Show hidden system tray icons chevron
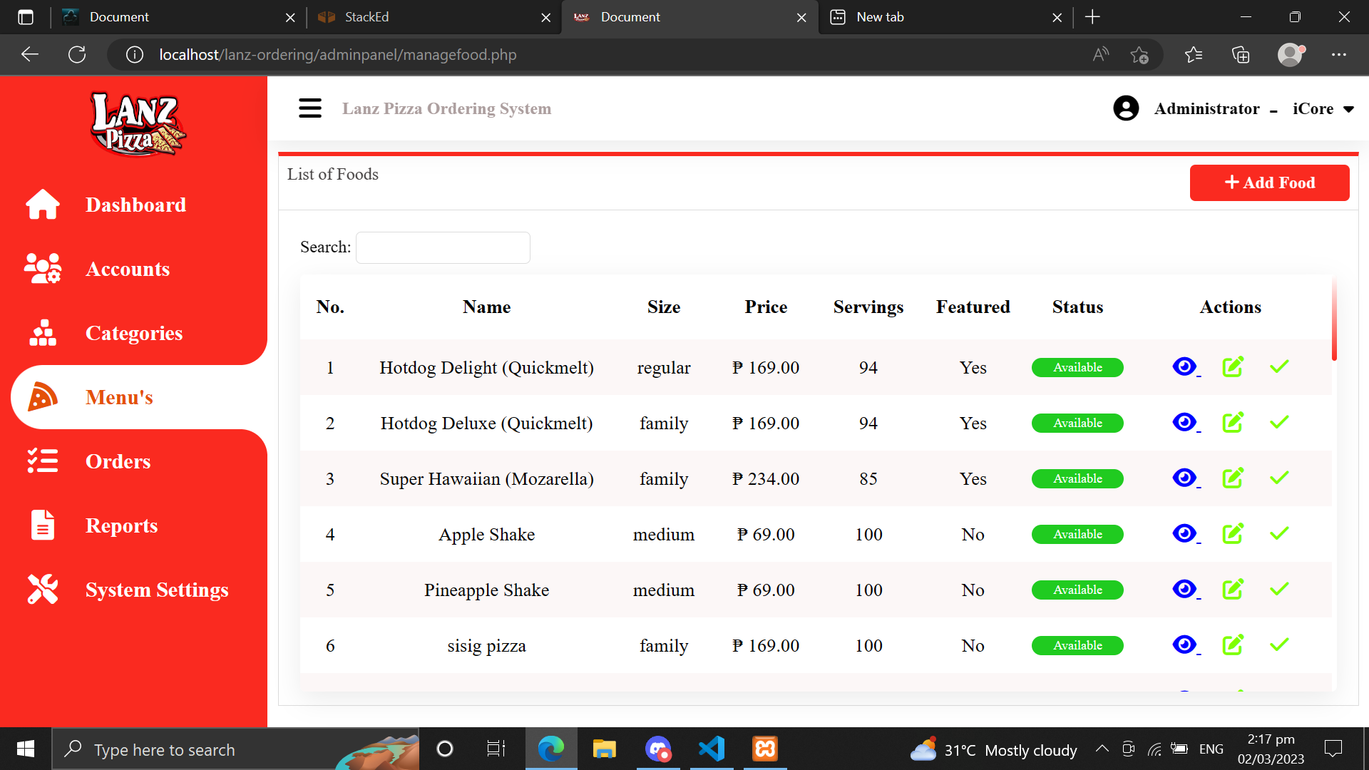The image size is (1369, 770). click(1102, 749)
